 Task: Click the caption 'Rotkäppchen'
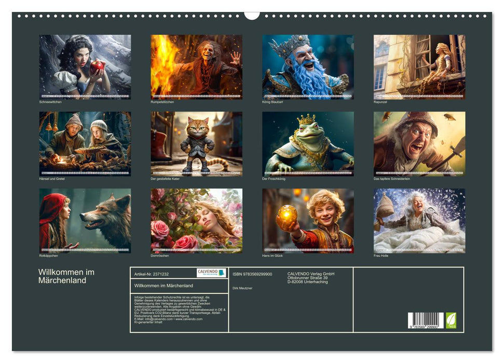[x=49, y=256]
